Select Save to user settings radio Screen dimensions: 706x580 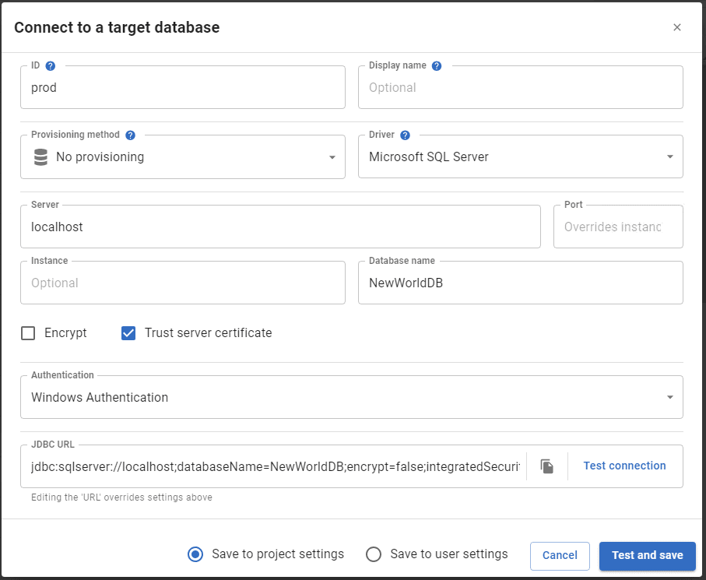pyautogui.click(x=374, y=554)
